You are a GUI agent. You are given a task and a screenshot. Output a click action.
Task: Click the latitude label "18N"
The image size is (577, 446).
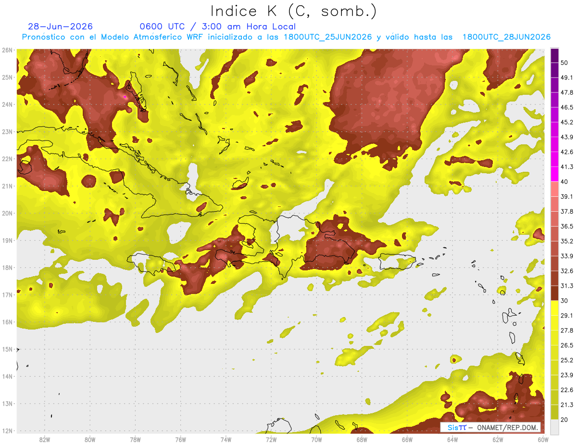[x=7, y=268]
